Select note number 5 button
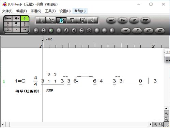 coord(66,31)
